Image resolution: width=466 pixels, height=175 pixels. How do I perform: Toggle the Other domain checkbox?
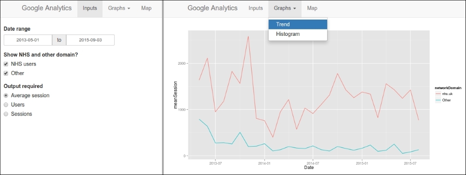[6, 73]
